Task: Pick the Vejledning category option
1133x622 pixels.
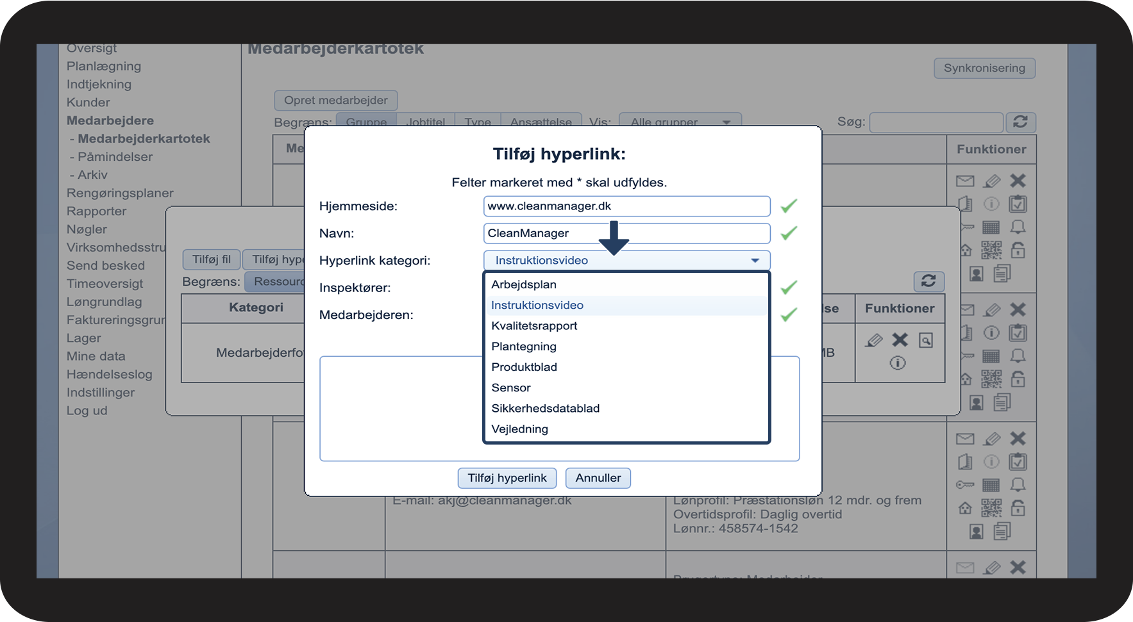Action: pyautogui.click(x=519, y=429)
